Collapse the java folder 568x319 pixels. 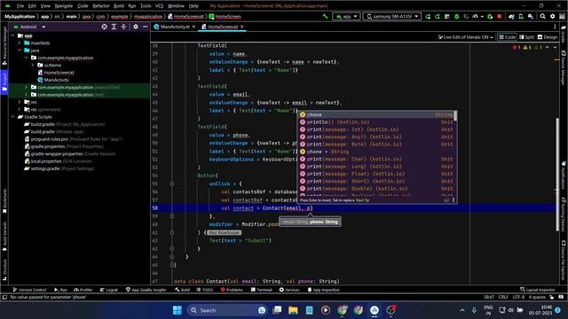pyautogui.click(x=20, y=51)
